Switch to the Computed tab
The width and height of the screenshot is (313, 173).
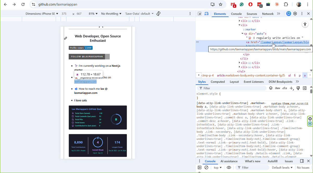(x=218, y=82)
